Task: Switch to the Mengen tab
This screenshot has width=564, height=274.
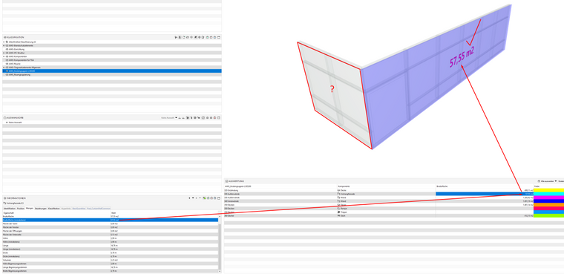Action: [x=30, y=209]
